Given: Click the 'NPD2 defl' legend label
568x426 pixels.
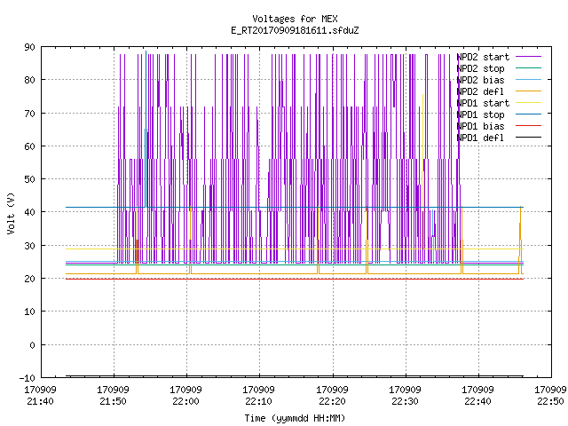Looking at the screenshot, I should [x=480, y=91].
